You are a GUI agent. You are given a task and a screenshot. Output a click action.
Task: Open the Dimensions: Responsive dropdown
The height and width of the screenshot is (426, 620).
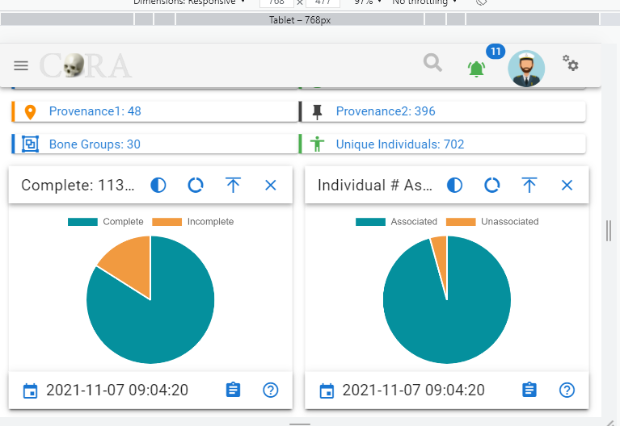coord(189,2)
